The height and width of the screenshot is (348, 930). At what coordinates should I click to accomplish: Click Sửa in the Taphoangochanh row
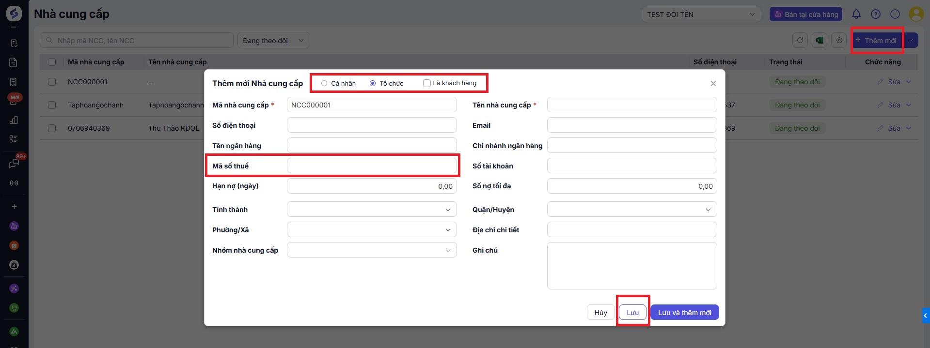(894, 105)
